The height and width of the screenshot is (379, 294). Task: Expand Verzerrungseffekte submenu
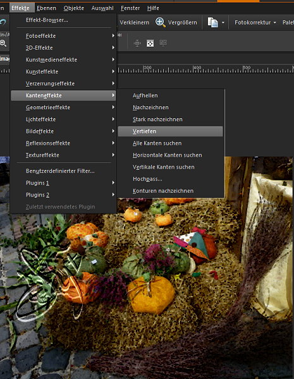63,83
